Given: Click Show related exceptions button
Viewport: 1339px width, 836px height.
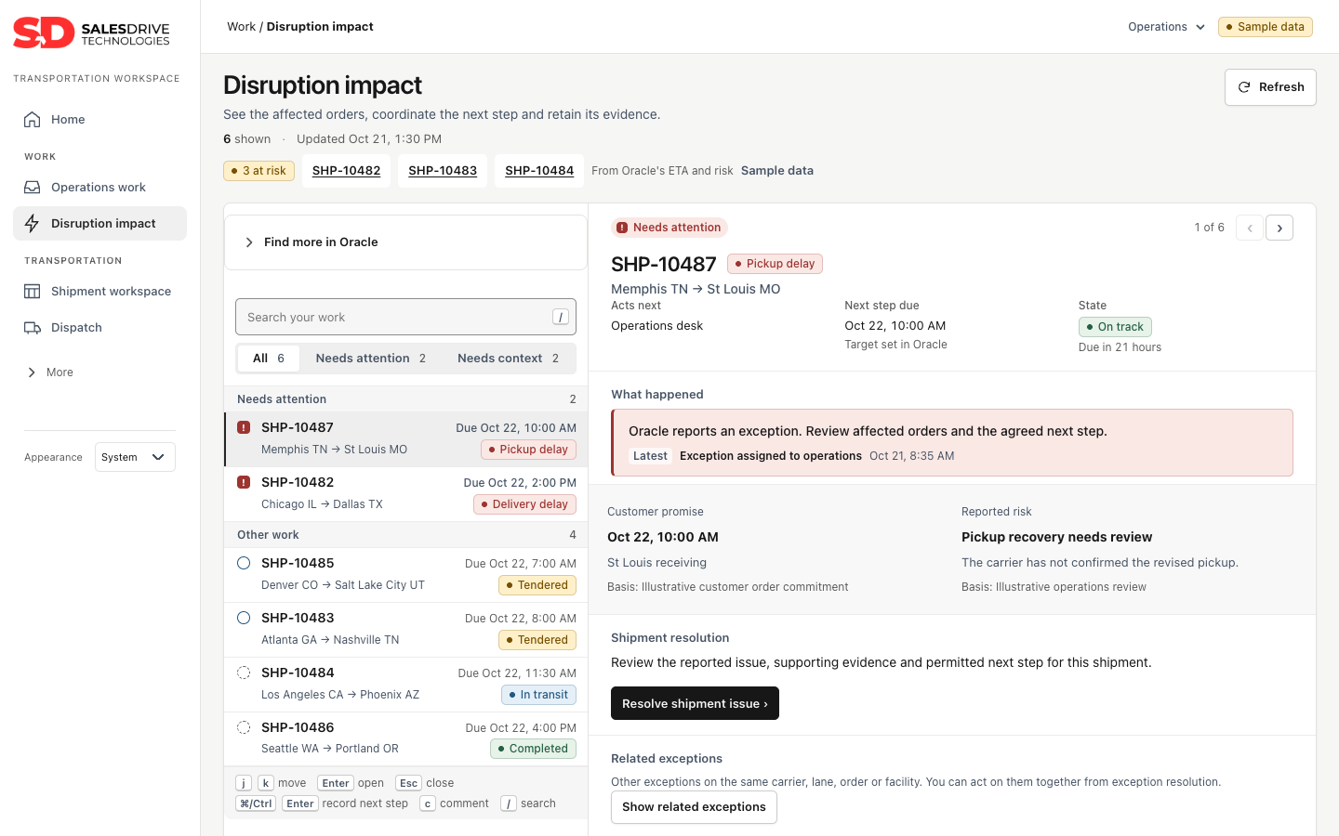Looking at the screenshot, I should (x=694, y=807).
